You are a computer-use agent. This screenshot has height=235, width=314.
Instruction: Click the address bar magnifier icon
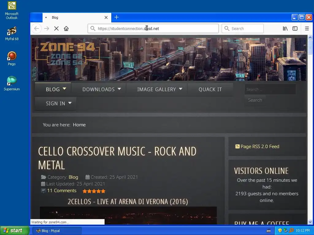(93, 28)
